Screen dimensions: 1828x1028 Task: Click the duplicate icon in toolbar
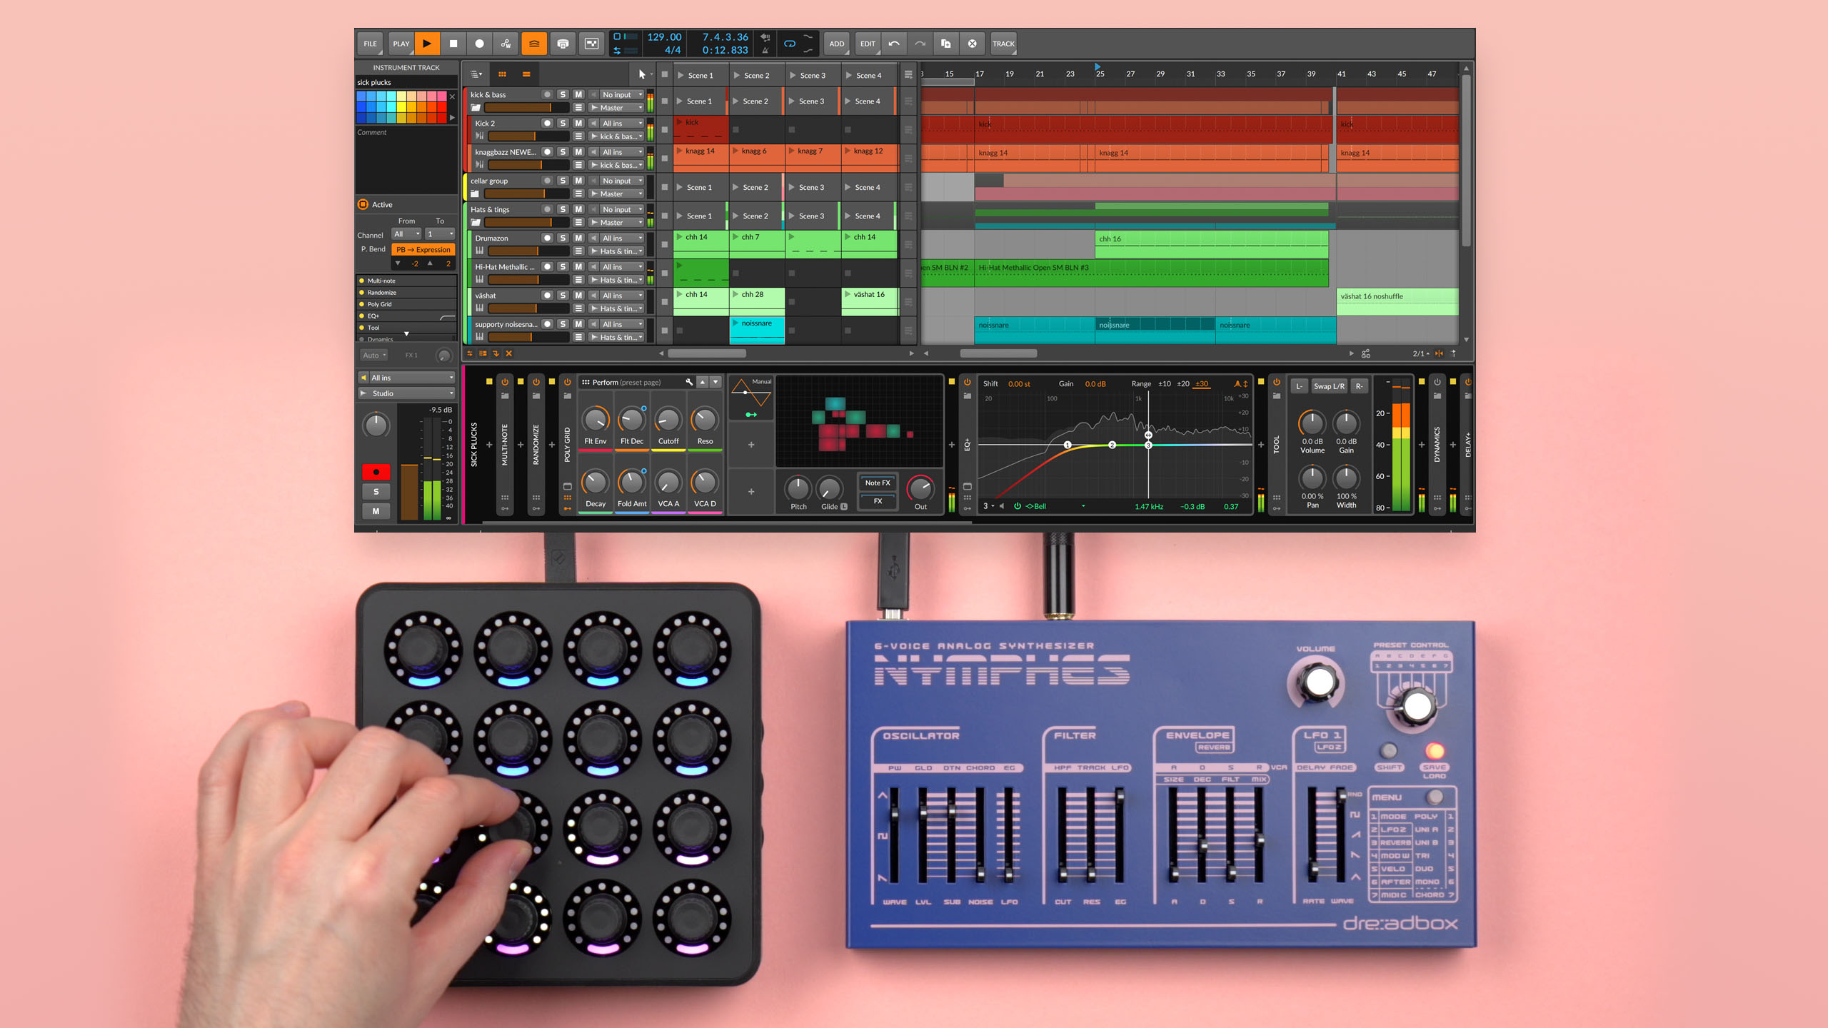click(x=945, y=44)
